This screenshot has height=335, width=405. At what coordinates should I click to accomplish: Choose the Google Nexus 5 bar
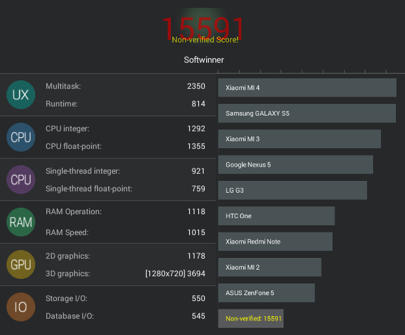click(x=295, y=165)
